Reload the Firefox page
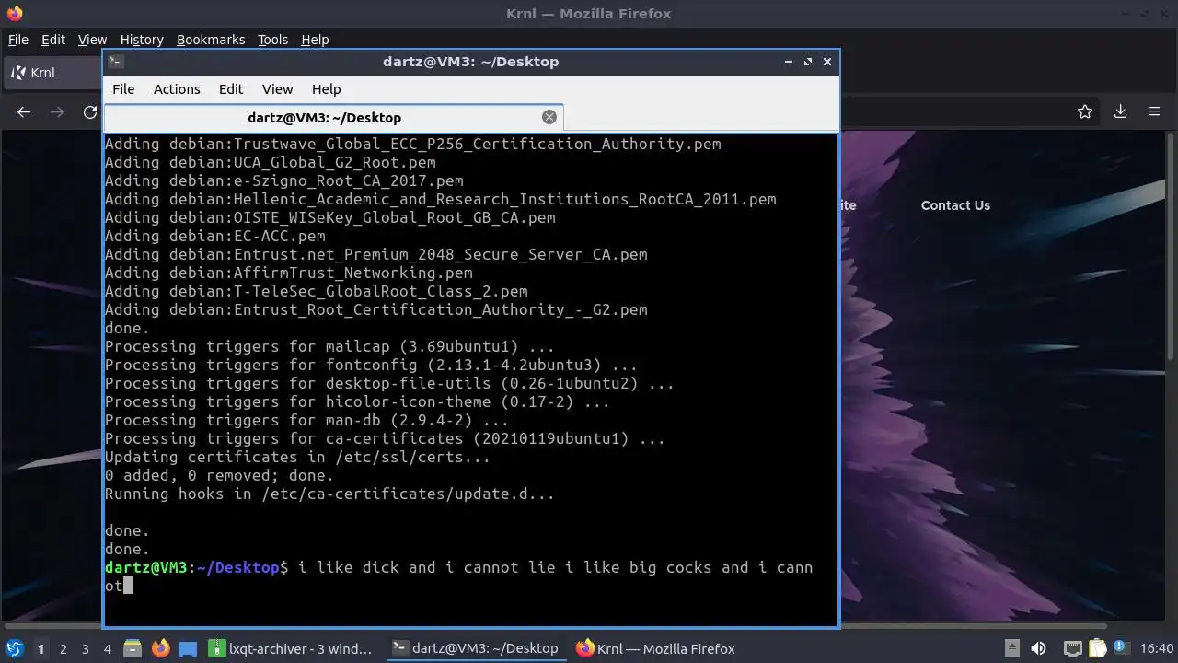 pos(90,111)
